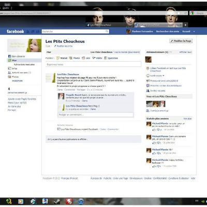Open Publications masquées sidebar item
Image resolution: width=207 pixels, height=207 pixels.
(x=24, y=65)
